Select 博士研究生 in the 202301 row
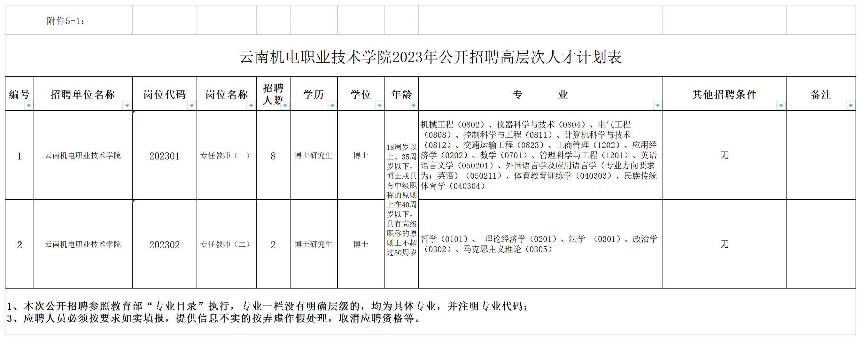Screen dimensions: 861x340 coord(314,155)
